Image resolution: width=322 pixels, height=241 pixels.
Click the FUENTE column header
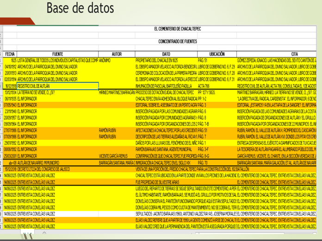coord(57,54)
